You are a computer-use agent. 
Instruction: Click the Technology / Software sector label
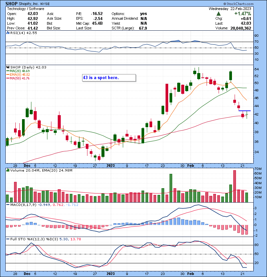[26, 9]
